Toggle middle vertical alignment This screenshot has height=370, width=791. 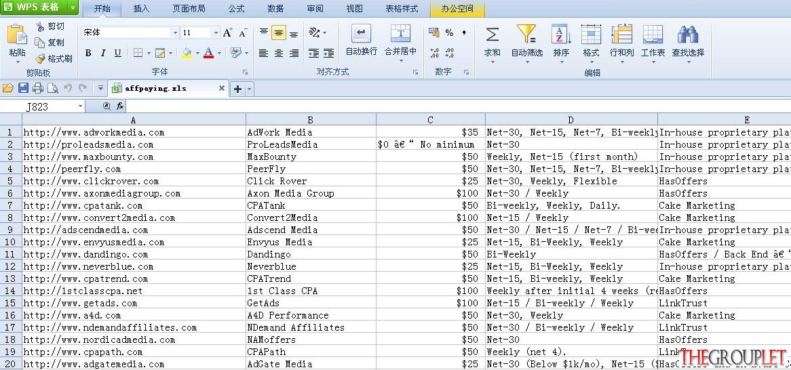click(279, 33)
